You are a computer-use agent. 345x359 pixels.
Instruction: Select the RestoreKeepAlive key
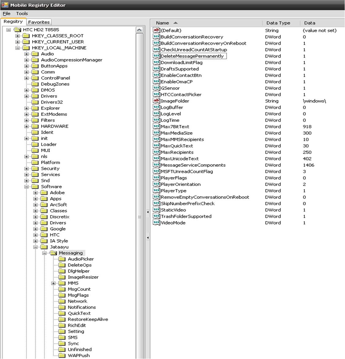coord(88,319)
